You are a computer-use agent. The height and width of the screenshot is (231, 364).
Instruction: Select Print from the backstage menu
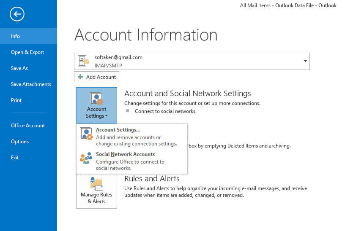pos(16,100)
